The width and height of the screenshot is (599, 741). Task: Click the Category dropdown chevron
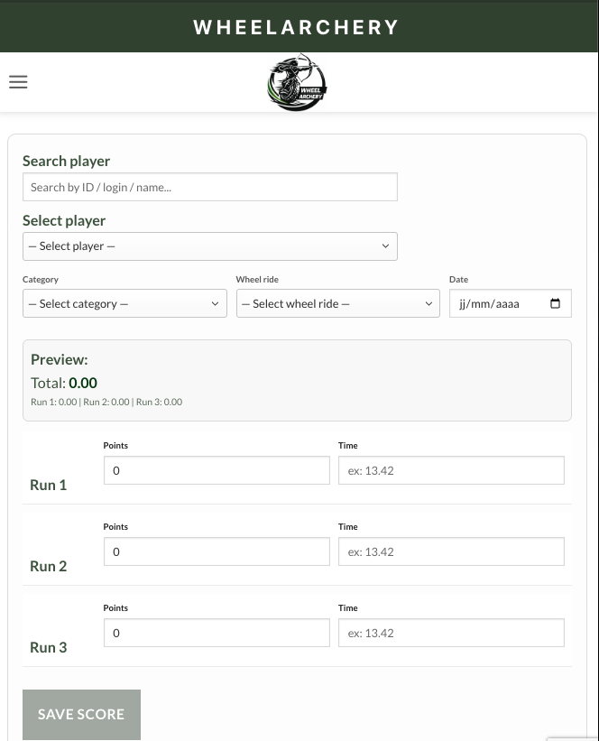point(215,303)
